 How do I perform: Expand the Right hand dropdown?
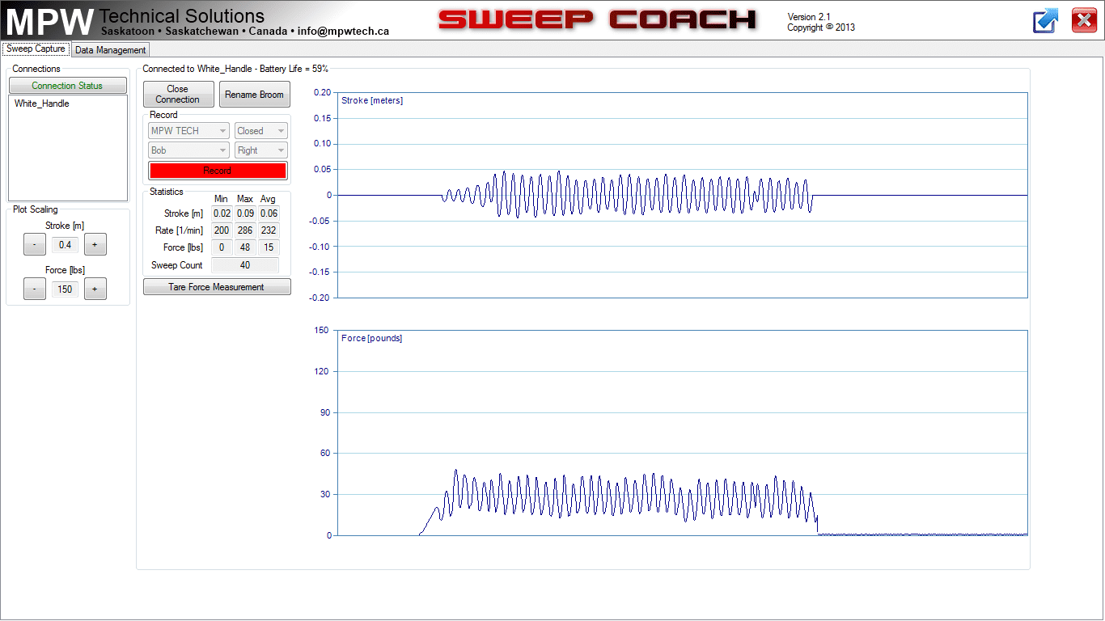pyautogui.click(x=260, y=150)
